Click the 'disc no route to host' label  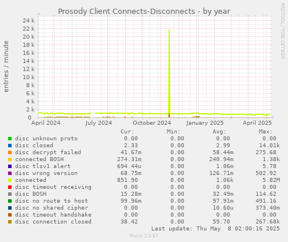point(52,201)
